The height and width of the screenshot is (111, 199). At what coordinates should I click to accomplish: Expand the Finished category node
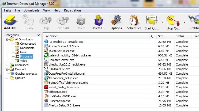7,70
